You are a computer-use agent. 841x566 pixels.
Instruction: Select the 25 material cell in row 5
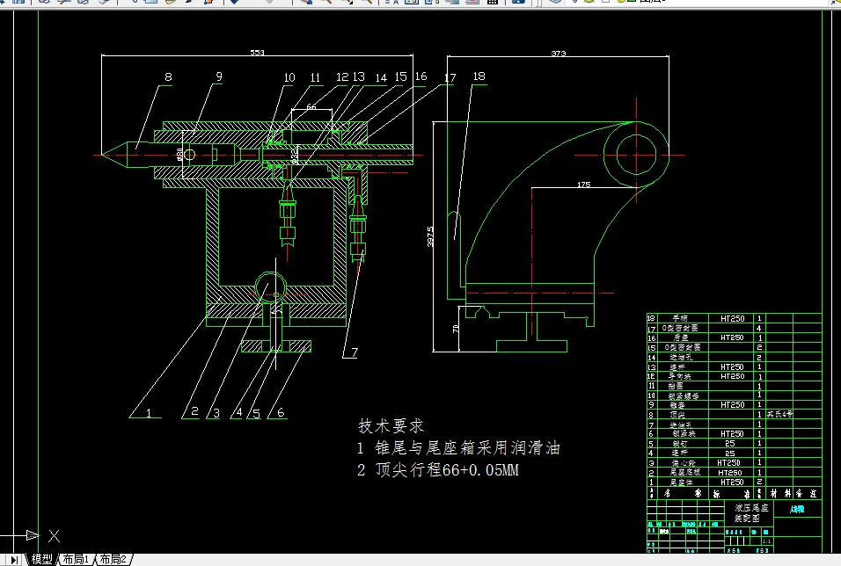730,444
